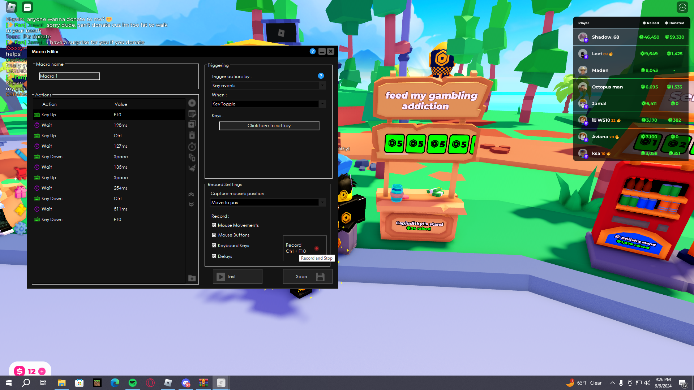
Task: Click the Save button
Action: [x=307, y=277]
